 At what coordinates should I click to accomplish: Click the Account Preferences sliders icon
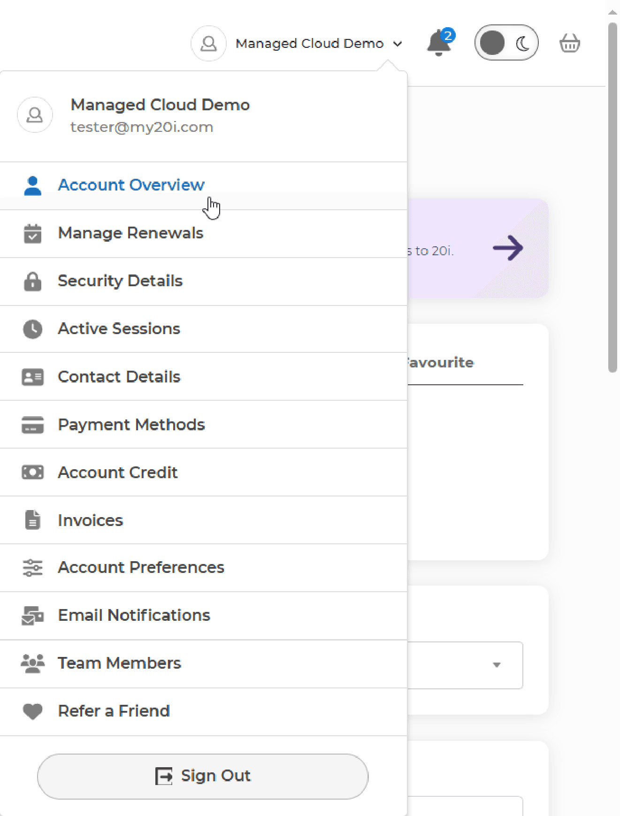coord(32,568)
